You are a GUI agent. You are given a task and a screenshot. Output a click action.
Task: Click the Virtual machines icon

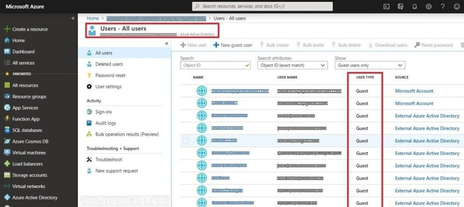[x=7, y=153]
